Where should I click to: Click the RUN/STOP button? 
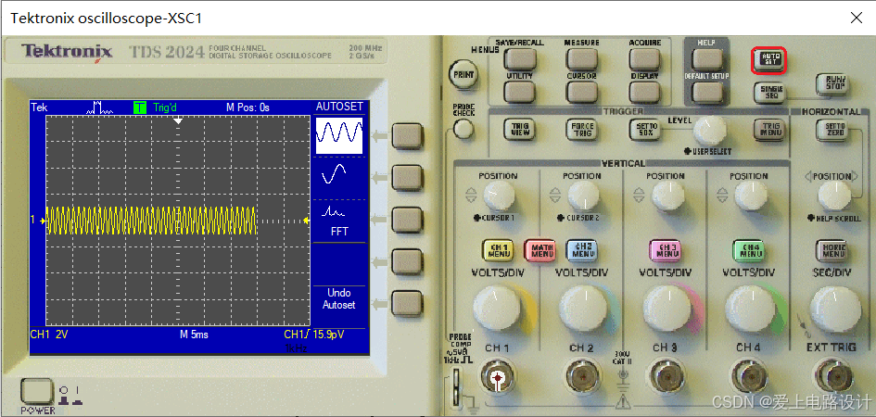coord(834,84)
